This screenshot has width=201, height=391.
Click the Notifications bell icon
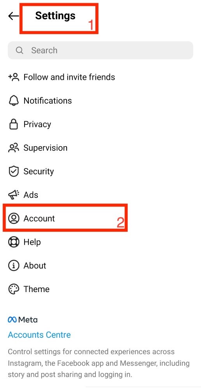[14, 101]
